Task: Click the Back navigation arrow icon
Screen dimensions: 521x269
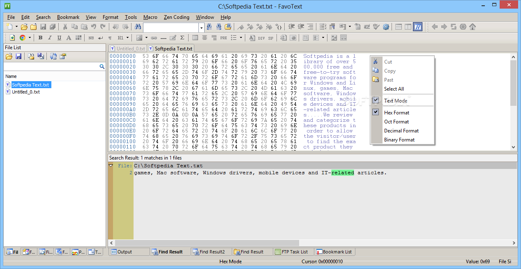Action: click(434, 27)
